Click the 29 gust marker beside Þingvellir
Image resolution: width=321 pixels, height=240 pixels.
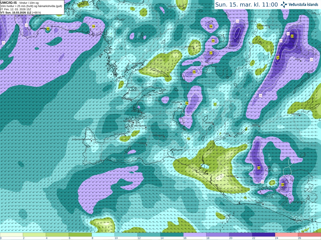[x=187, y=103]
